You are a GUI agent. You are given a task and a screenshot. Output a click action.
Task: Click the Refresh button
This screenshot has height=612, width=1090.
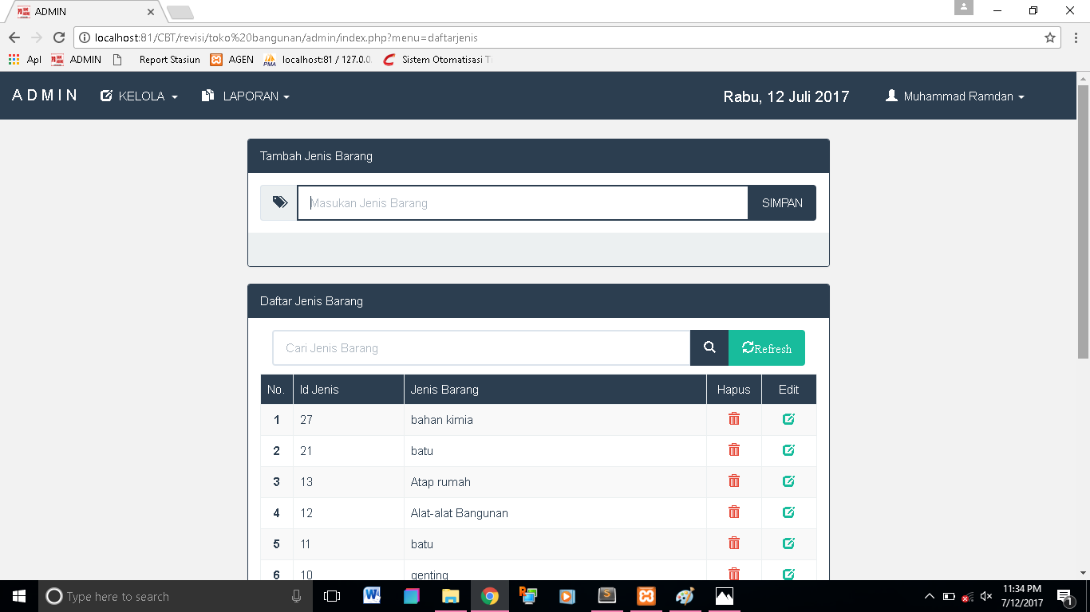click(x=767, y=348)
